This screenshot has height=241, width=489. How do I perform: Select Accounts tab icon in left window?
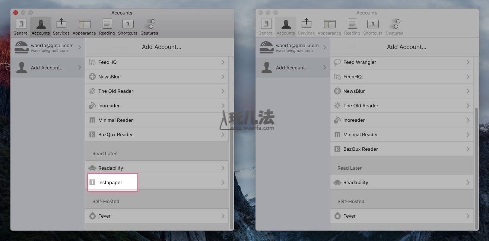point(41,25)
